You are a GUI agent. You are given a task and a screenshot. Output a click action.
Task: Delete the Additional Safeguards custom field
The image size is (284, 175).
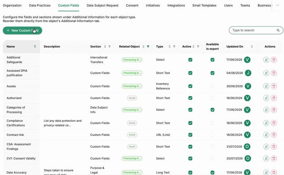point(274,60)
